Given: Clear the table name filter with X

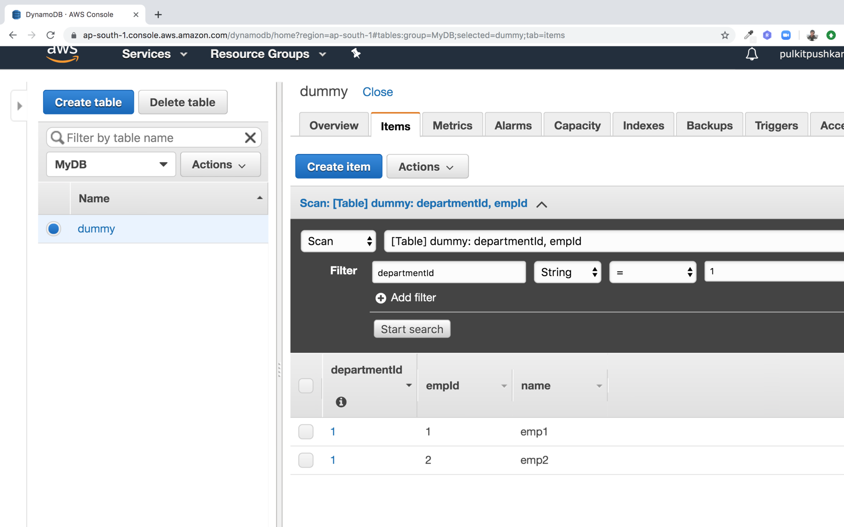Looking at the screenshot, I should tap(250, 137).
